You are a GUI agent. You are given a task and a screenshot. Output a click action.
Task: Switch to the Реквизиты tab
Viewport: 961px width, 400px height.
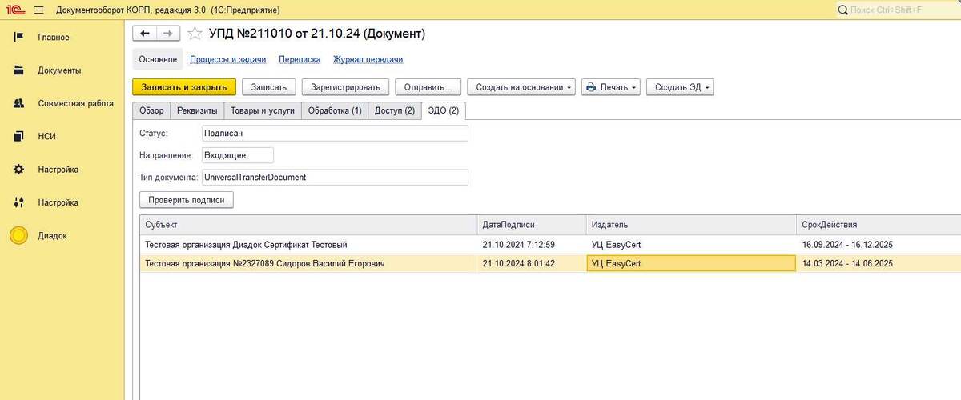[x=195, y=110]
